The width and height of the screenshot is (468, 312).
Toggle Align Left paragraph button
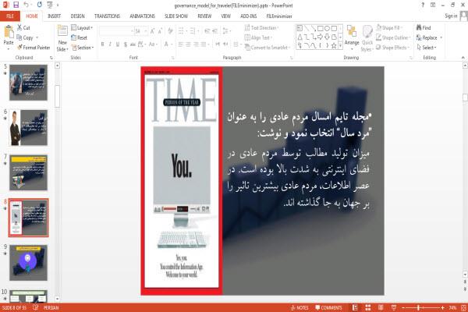181,44
